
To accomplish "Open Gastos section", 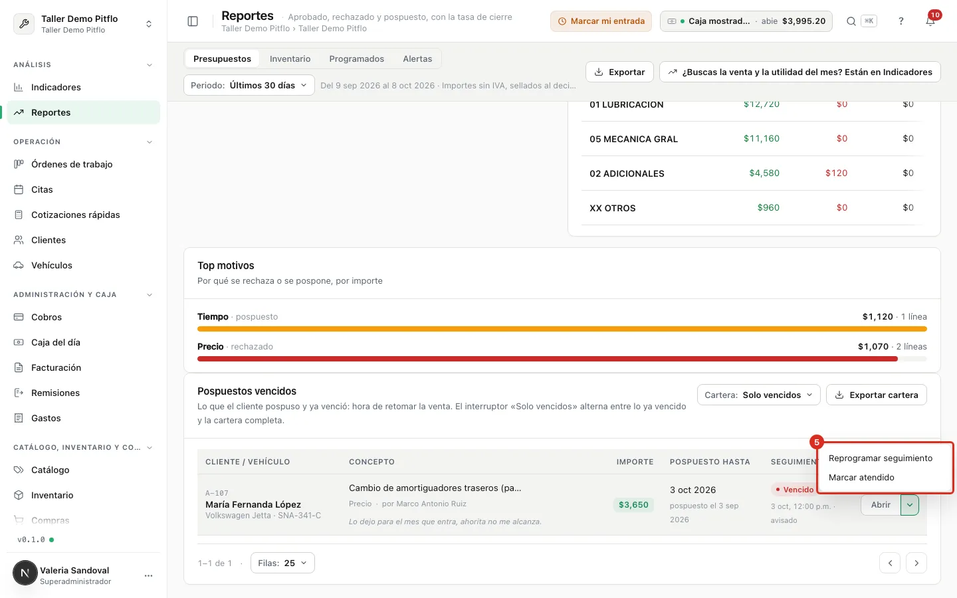I will pyautogui.click(x=84, y=418).
